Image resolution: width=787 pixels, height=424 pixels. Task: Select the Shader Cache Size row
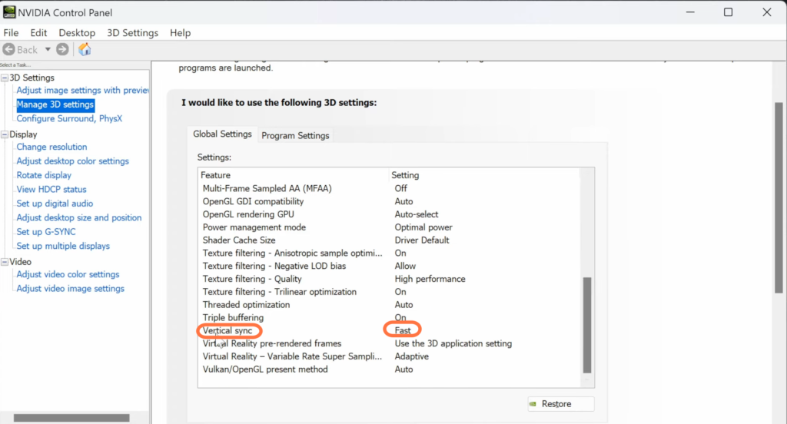389,240
